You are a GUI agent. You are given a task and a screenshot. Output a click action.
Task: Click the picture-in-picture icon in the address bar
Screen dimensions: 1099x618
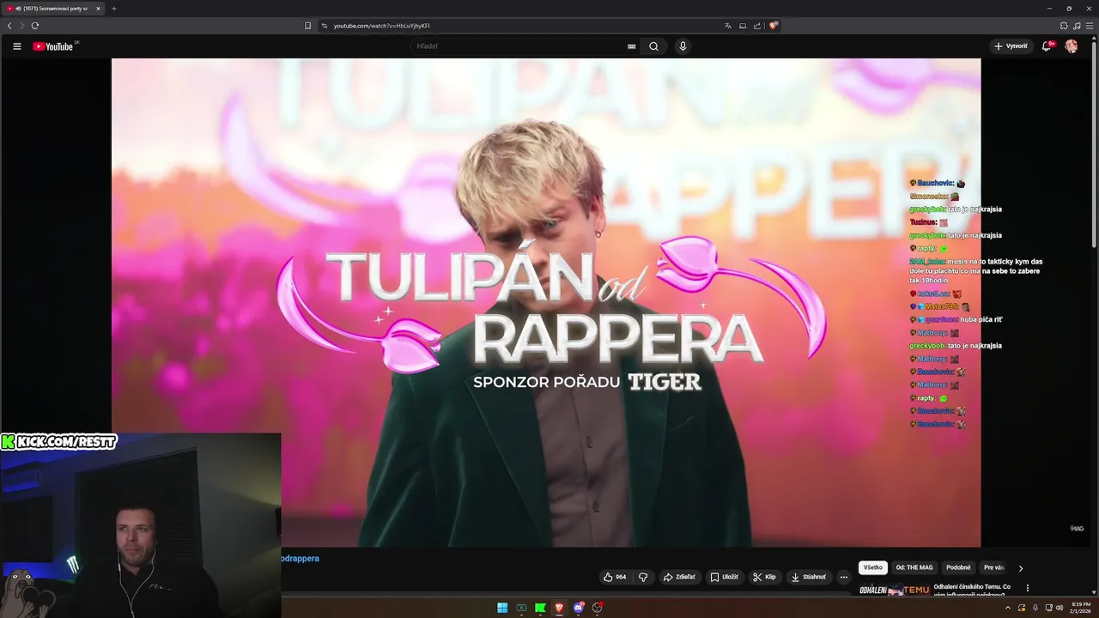click(x=743, y=26)
